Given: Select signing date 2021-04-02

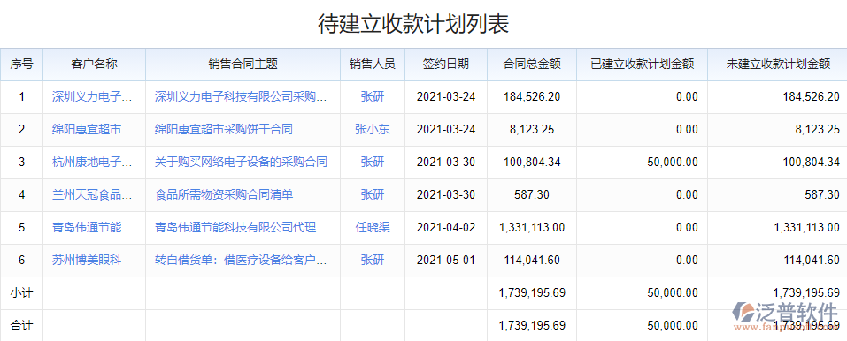Looking at the screenshot, I should click(446, 228).
